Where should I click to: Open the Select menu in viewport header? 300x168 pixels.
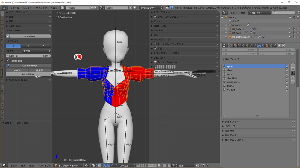pyautogui.click(x=23, y=166)
